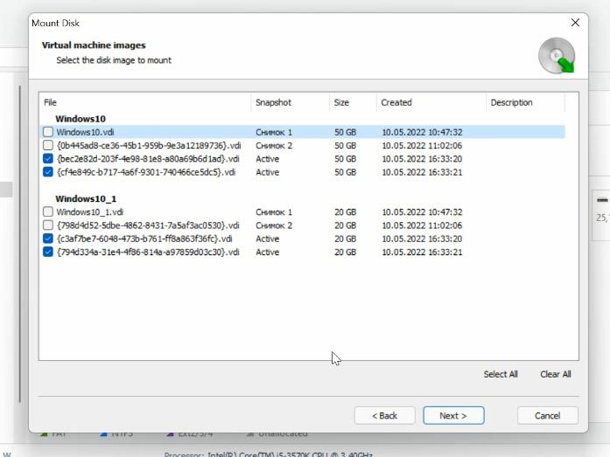Sort by the File column header

coord(145,102)
